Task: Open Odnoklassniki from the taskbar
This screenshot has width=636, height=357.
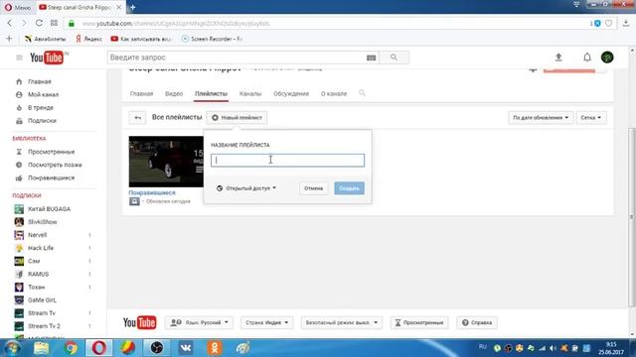Action: point(215,348)
